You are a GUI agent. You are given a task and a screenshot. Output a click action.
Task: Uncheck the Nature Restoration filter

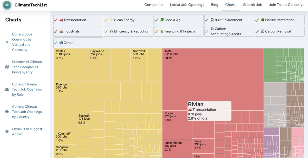[x=280, y=20]
